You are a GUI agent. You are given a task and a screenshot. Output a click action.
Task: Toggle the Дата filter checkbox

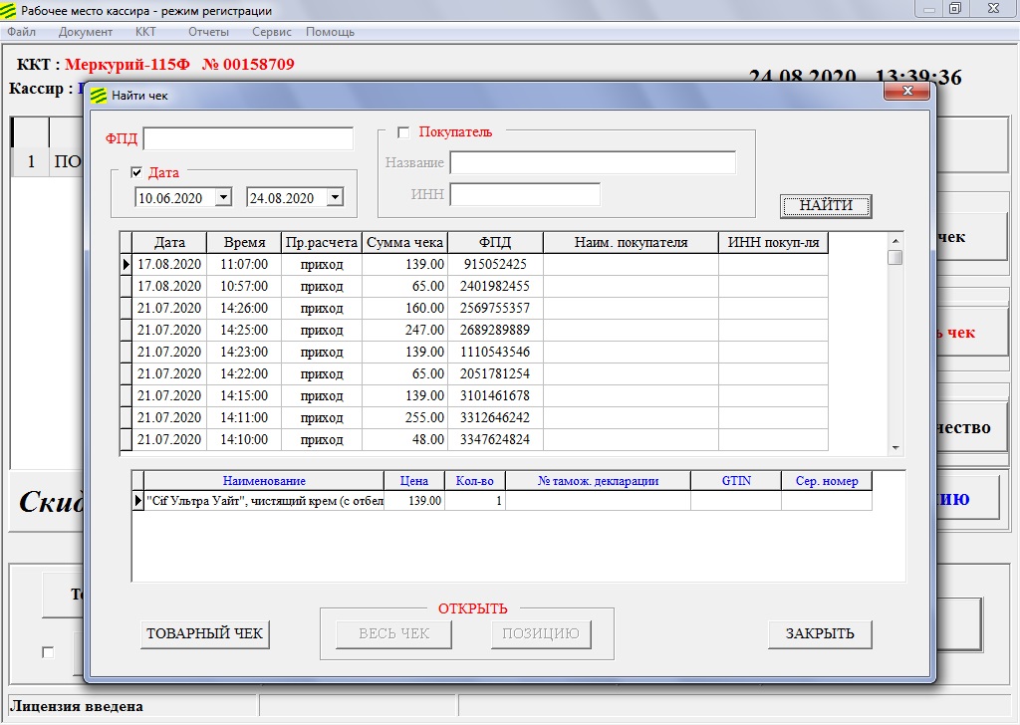coord(137,172)
